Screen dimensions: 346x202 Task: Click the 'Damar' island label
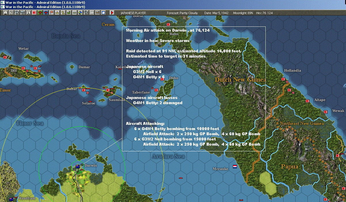click(x=84, y=67)
